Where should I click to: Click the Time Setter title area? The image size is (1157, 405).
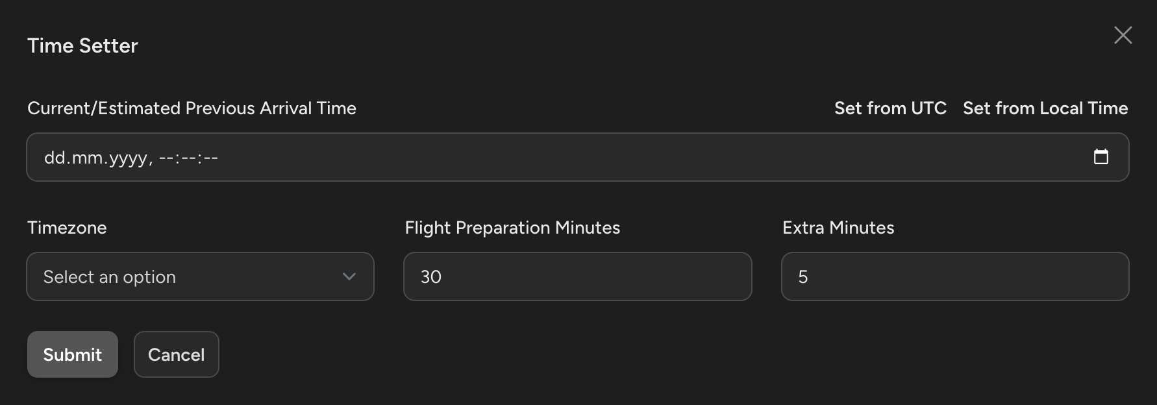pyautogui.click(x=82, y=45)
